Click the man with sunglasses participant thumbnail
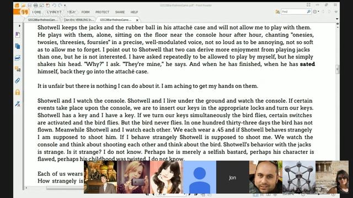 266,177
